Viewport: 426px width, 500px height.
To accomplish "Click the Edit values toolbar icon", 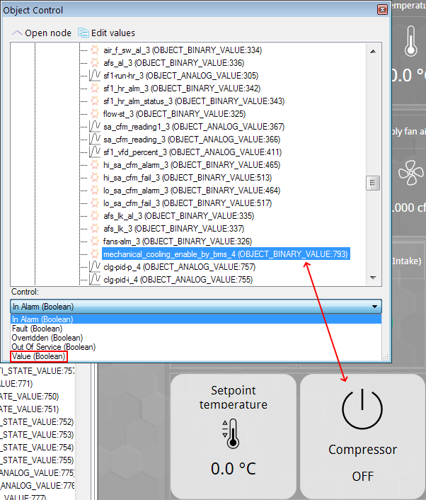I will coord(84,33).
